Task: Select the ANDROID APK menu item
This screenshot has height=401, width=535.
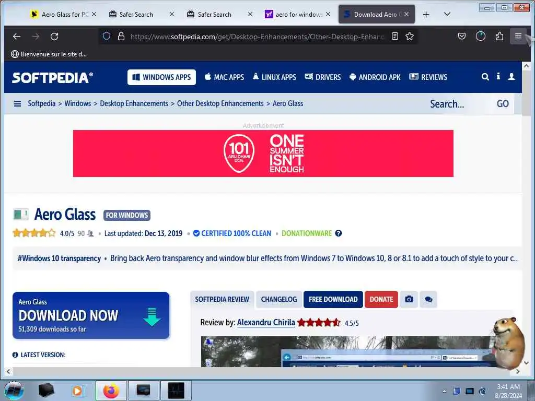Action: click(x=375, y=77)
